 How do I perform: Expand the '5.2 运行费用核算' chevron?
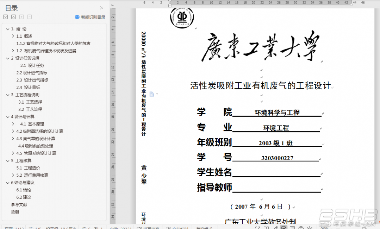coord(13,175)
